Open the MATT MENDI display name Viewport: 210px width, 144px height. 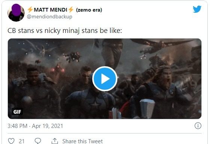[x=51, y=10]
